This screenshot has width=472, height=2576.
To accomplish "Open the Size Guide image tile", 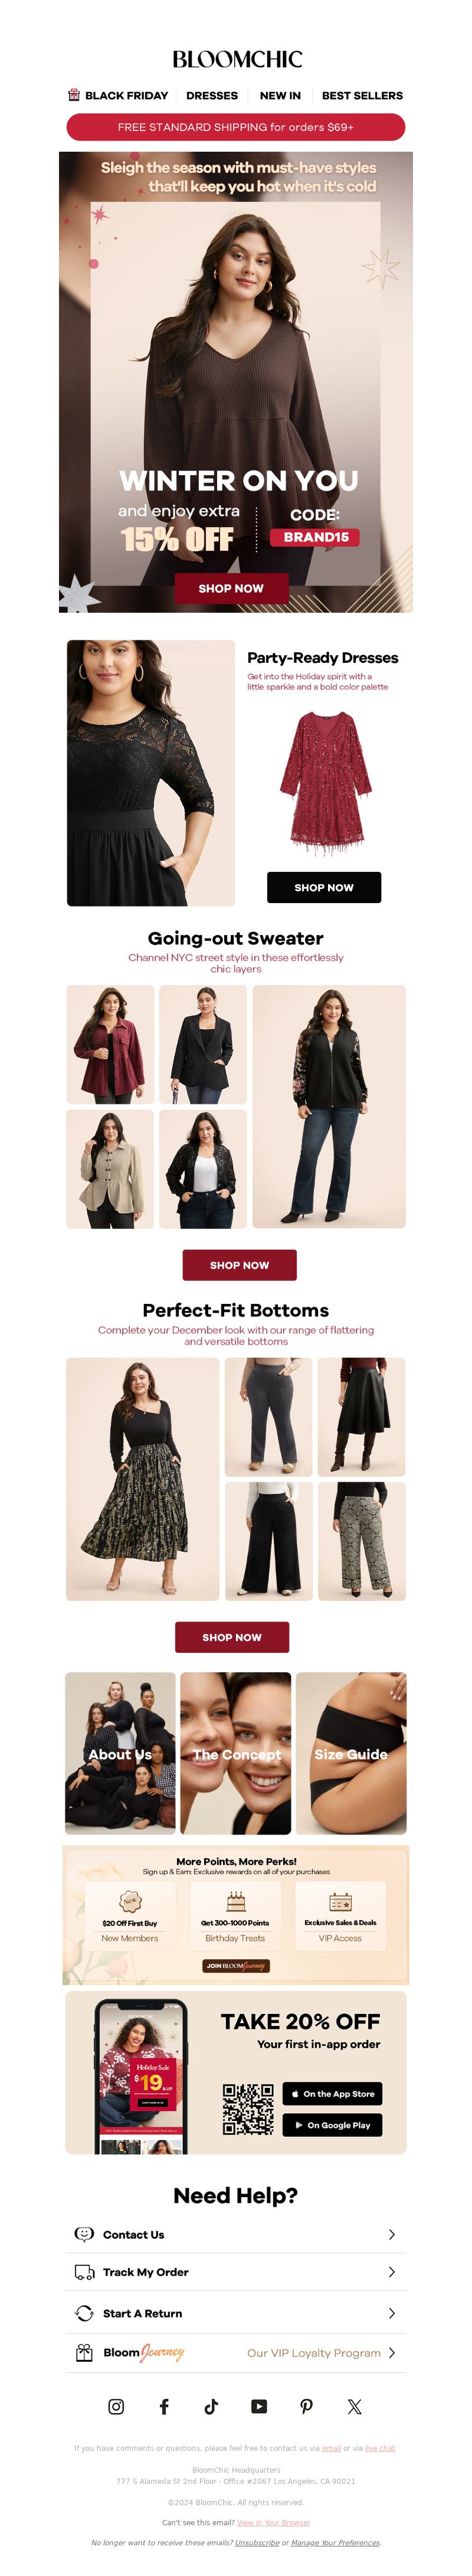I will click(x=351, y=1753).
